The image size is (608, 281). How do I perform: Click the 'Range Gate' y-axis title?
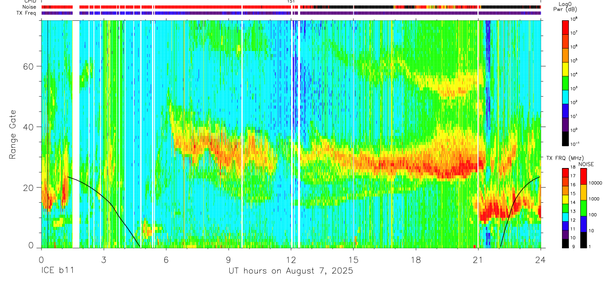(x=13, y=135)
